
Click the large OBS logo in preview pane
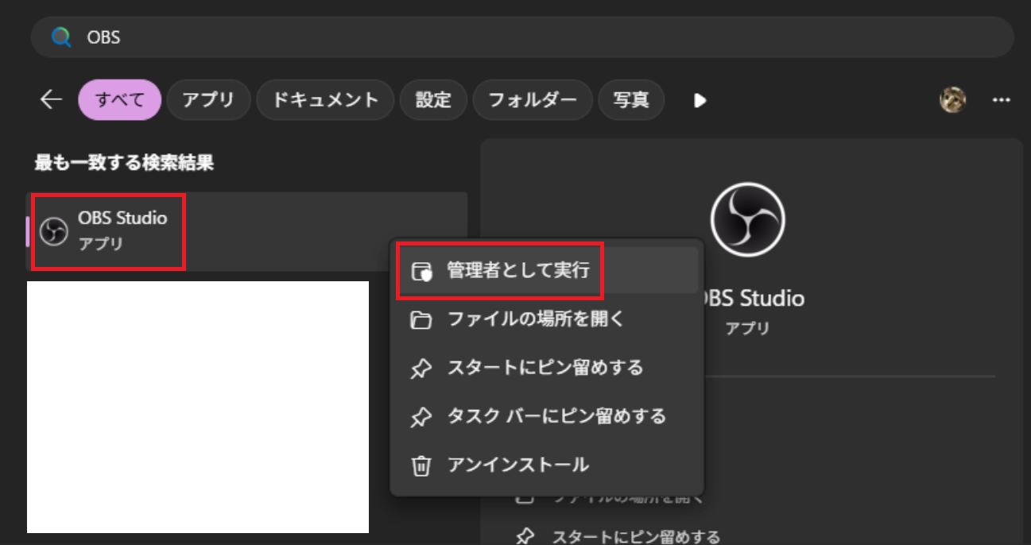click(x=747, y=218)
